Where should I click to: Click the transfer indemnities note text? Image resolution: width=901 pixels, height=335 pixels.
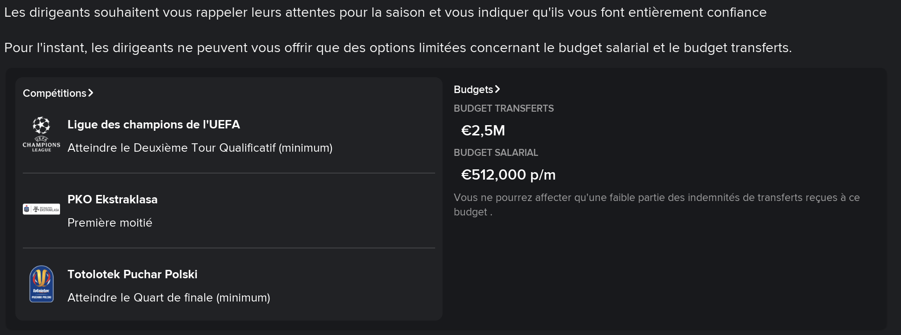[x=657, y=204]
